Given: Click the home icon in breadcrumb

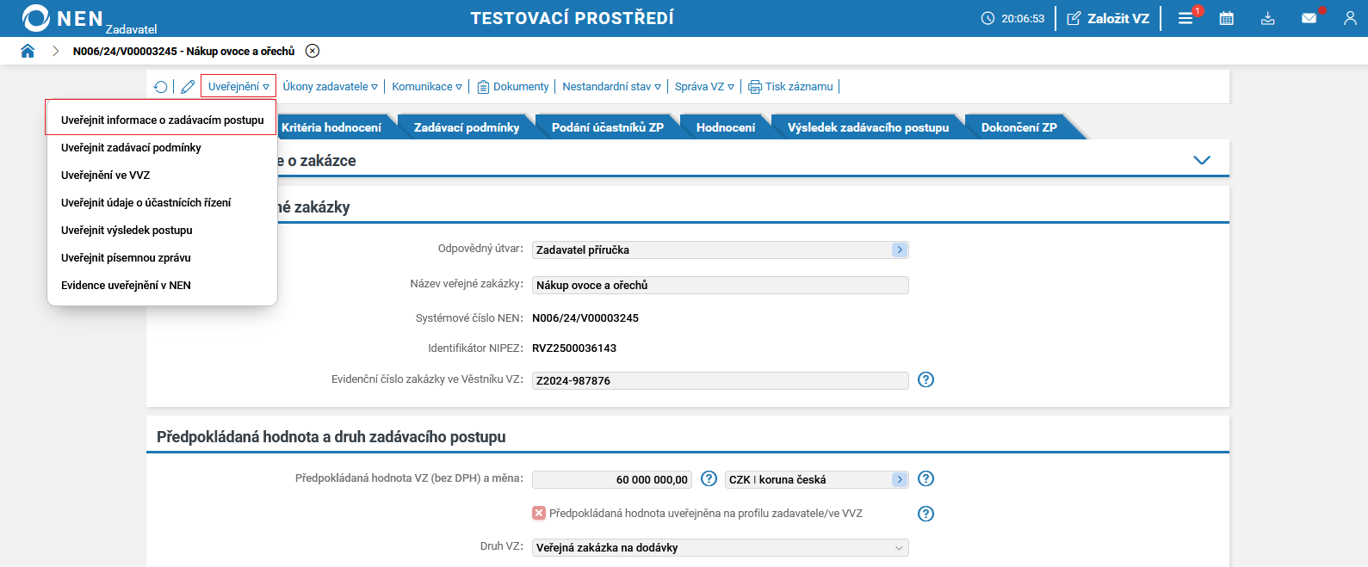Looking at the screenshot, I should [x=28, y=51].
